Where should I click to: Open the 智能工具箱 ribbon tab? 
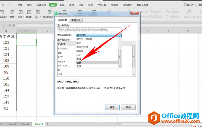pyautogui.click(x=142, y=5)
